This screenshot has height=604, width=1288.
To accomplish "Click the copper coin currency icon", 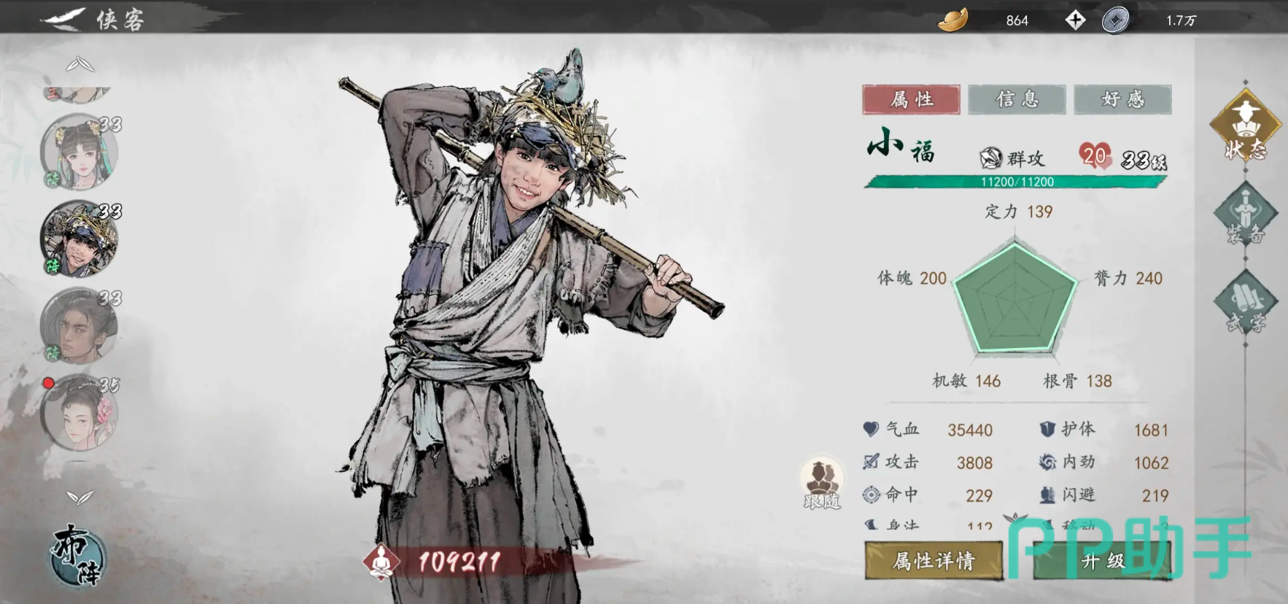I will (1115, 20).
